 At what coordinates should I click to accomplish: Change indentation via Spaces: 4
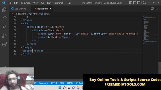pyautogui.click(x=44, y=83)
